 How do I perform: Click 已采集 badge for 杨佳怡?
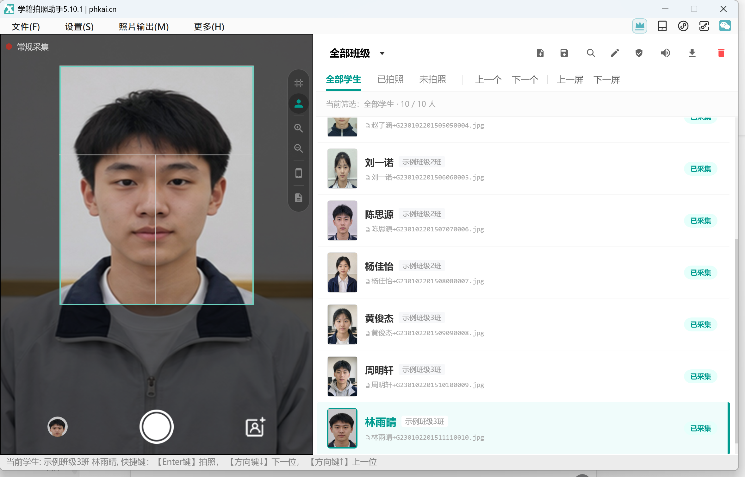point(700,273)
